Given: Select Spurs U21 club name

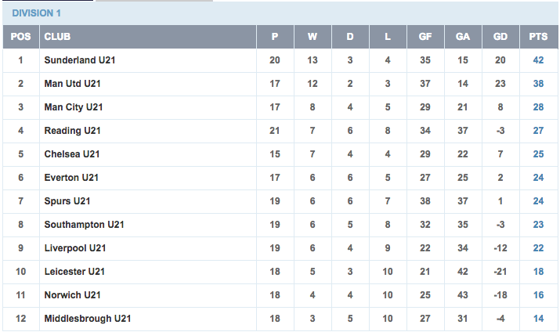Looking at the screenshot, I should tap(67, 201).
